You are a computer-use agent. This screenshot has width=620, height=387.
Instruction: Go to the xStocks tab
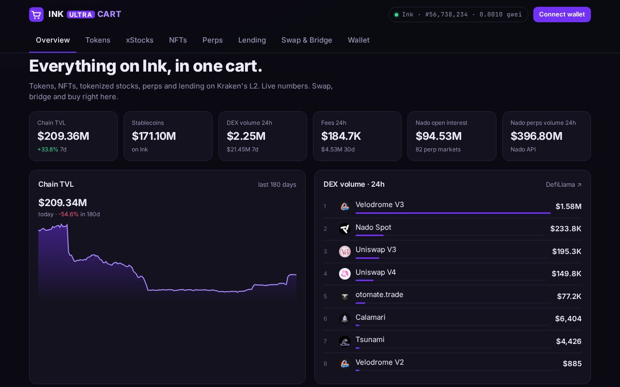pyautogui.click(x=139, y=40)
